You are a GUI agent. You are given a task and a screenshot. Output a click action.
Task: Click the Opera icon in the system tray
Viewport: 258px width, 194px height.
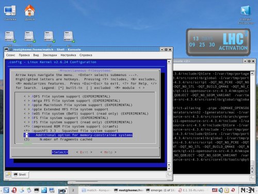tap(233, 190)
